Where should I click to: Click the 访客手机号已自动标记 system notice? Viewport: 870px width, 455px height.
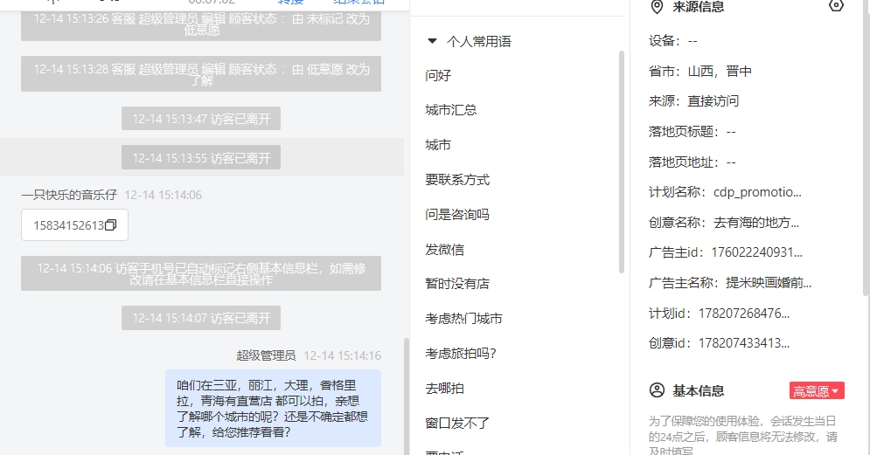point(201,273)
